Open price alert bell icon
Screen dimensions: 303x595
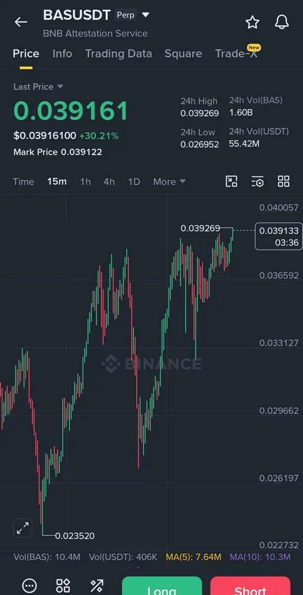[282, 22]
